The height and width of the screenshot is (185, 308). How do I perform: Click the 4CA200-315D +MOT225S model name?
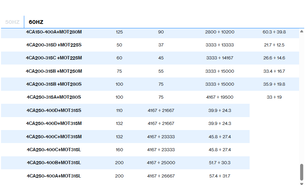(x=54, y=45)
